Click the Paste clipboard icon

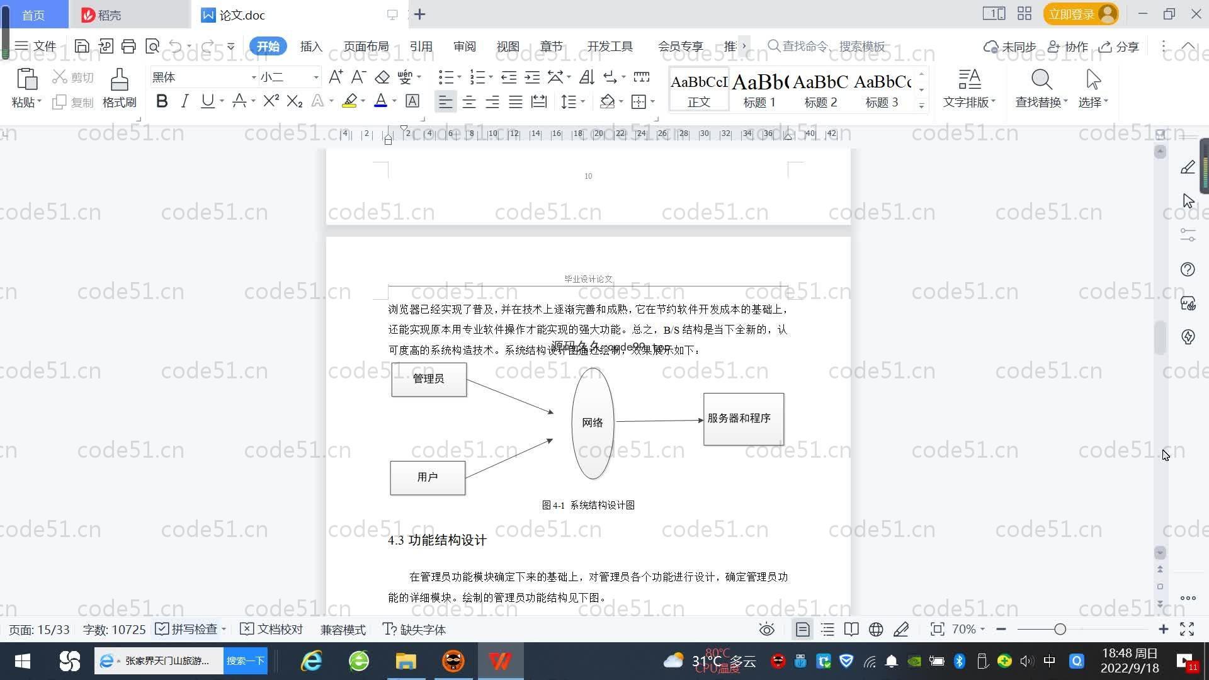[26, 80]
